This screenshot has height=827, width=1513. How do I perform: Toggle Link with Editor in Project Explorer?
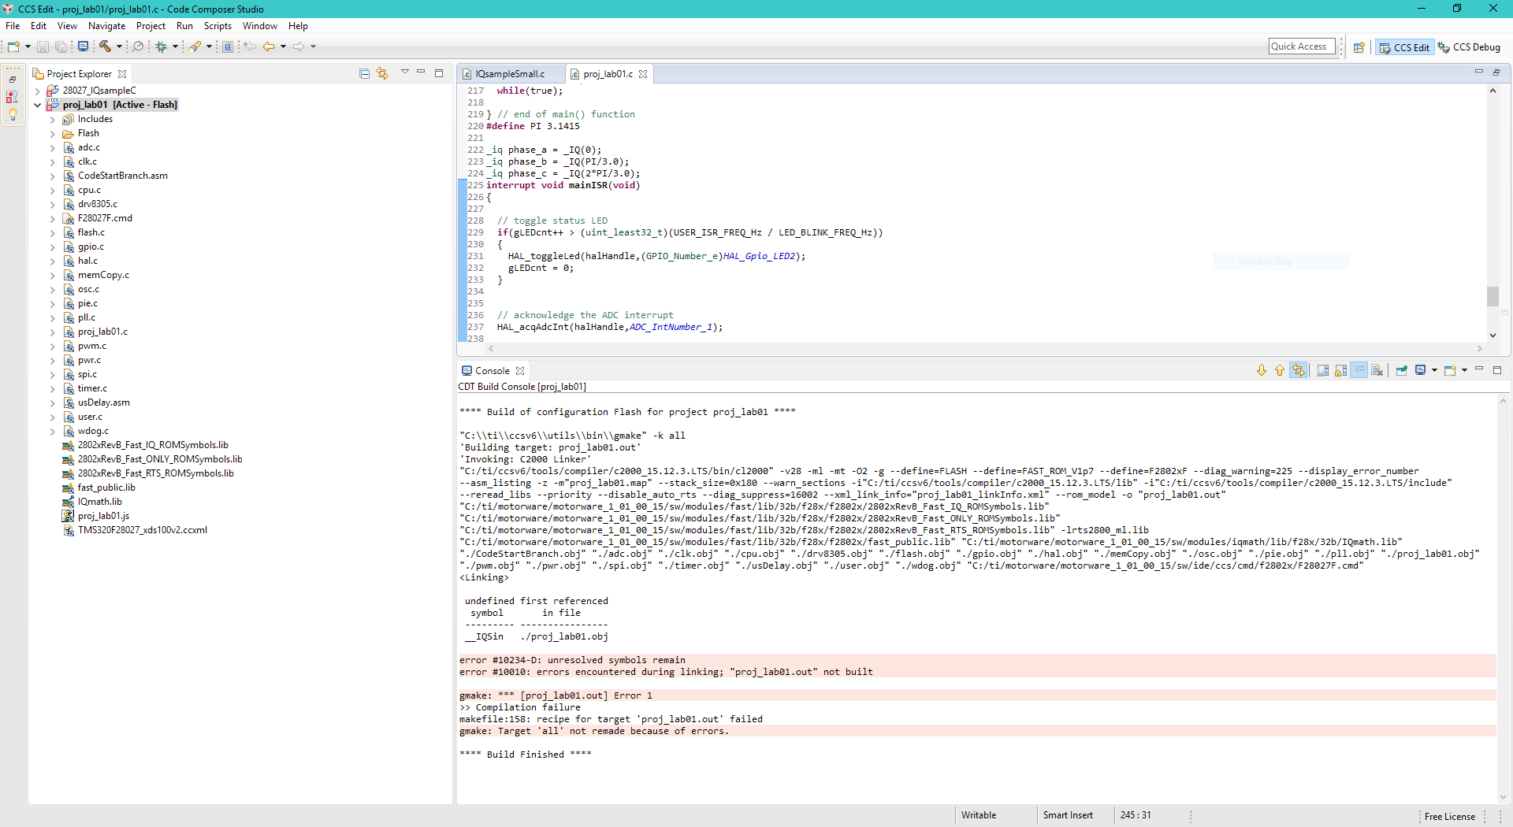click(x=382, y=73)
